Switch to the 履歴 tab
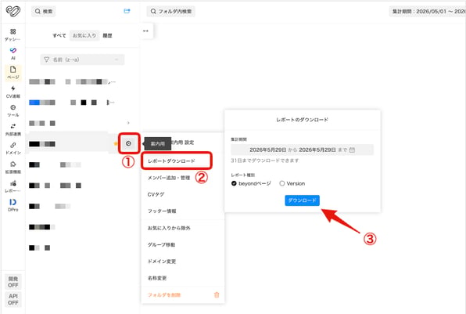 [x=107, y=35]
